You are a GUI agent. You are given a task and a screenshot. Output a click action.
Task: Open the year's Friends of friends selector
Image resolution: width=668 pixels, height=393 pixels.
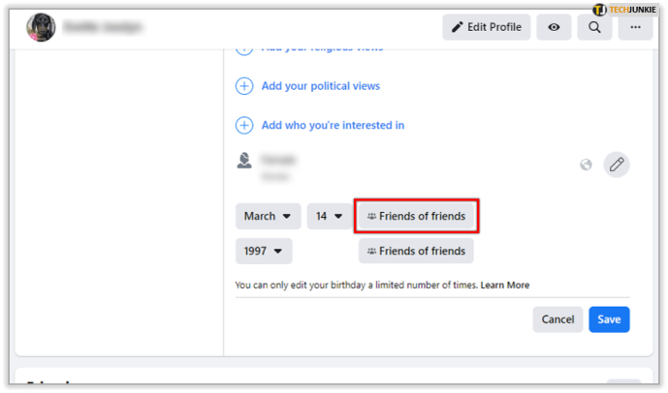click(416, 251)
